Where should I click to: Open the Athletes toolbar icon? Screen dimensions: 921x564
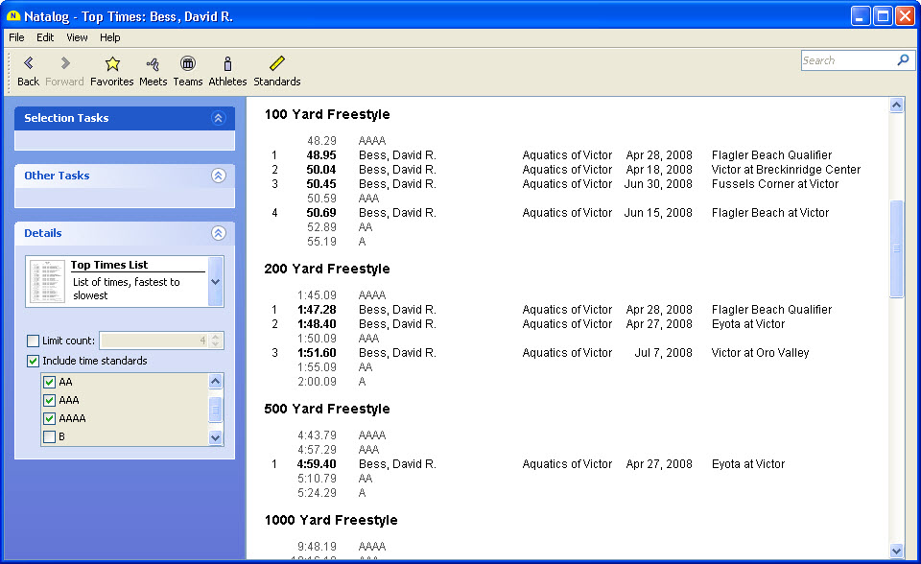(x=227, y=63)
